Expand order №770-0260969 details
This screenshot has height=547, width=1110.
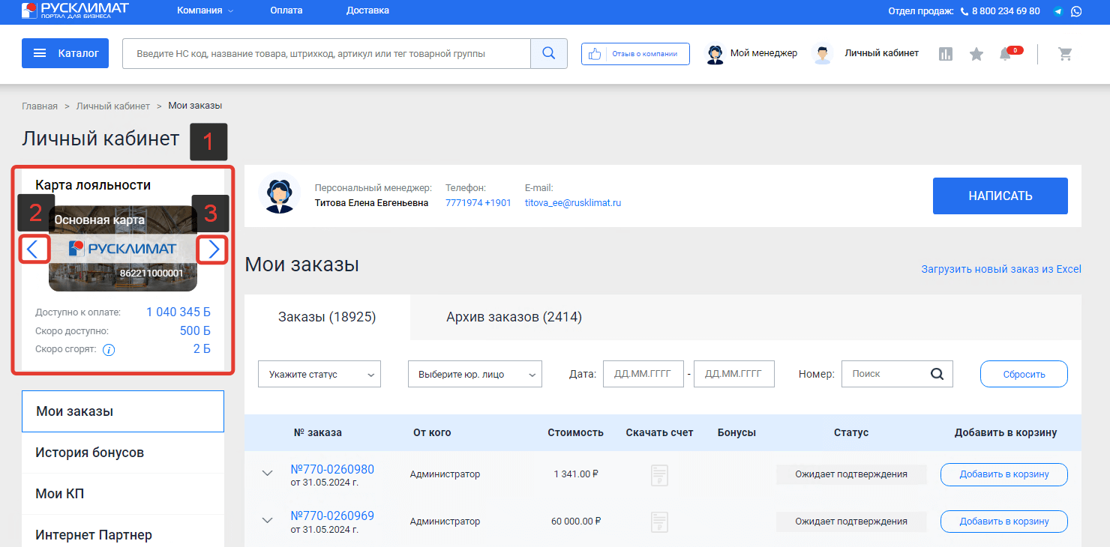coord(268,520)
